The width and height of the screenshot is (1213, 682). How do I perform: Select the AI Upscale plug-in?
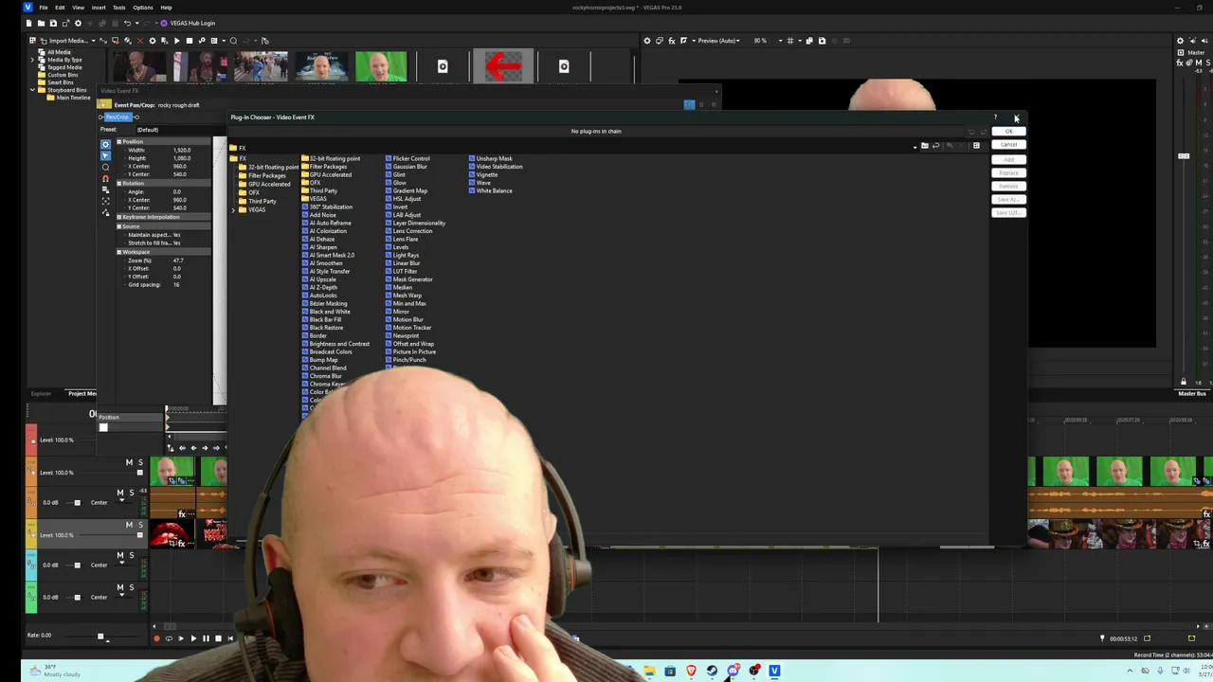[x=319, y=279]
